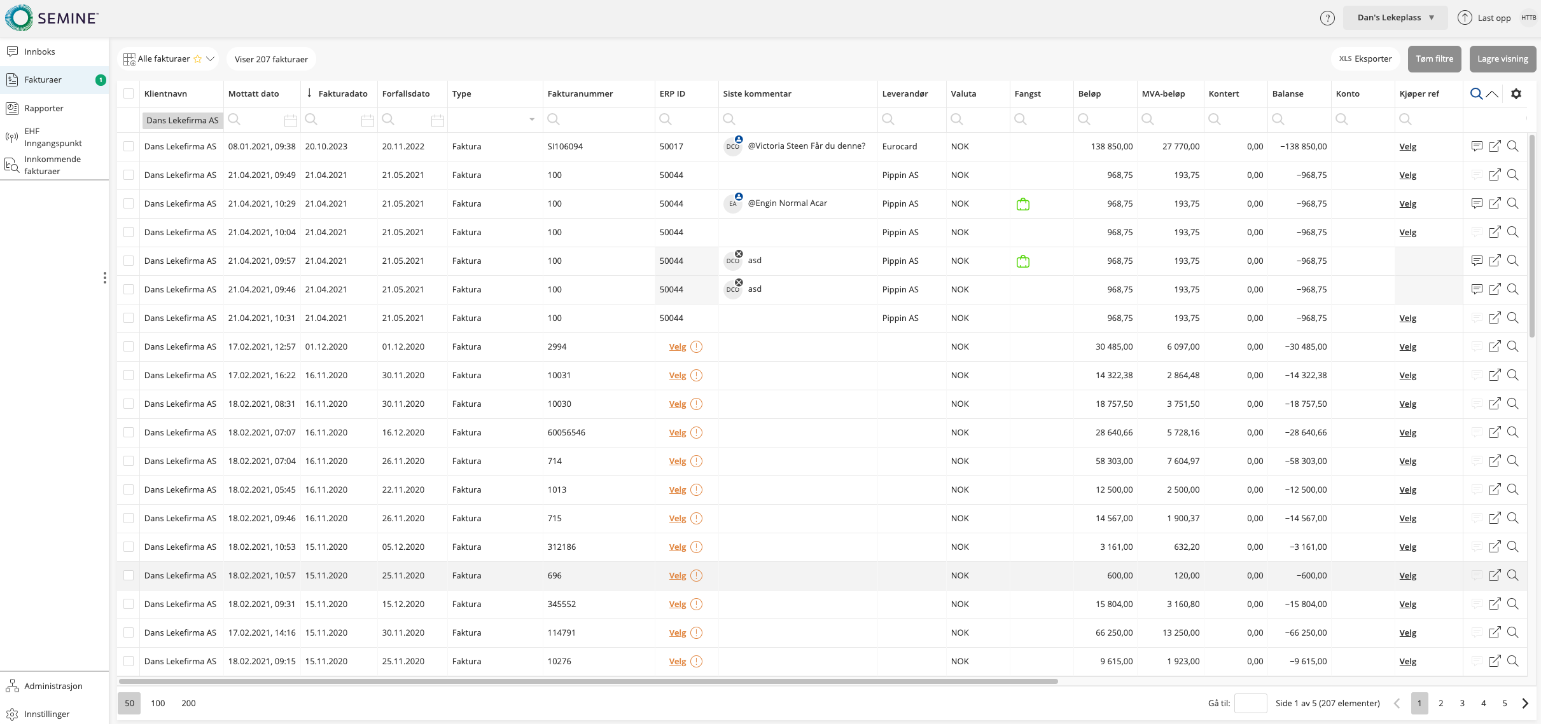Image resolution: width=1541 pixels, height=724 pixels.
Task: Open Innboks in the sidebar
Action: 39,52
